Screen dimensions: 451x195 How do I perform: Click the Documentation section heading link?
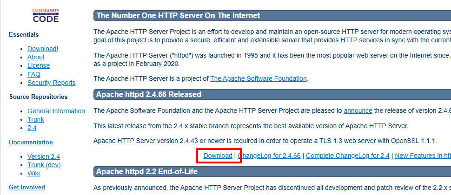tap(31, 142)
